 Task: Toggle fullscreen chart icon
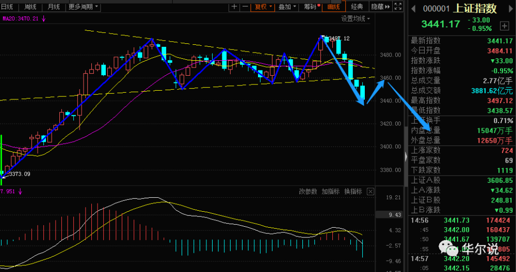click(x=398, y=6)
